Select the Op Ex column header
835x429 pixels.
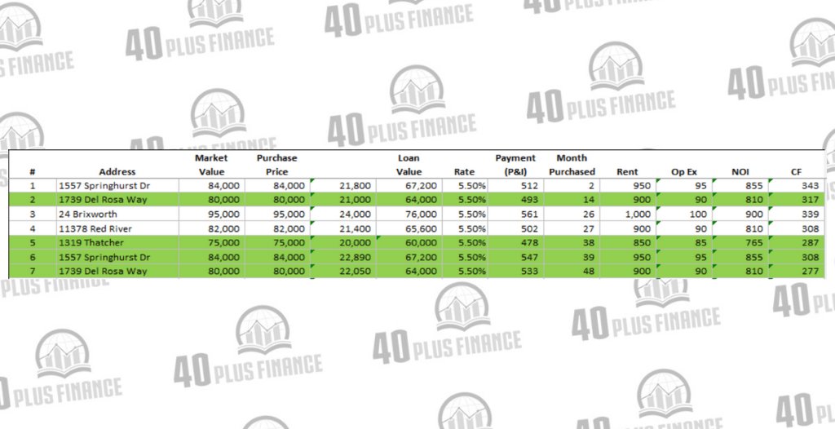(684, 171)
